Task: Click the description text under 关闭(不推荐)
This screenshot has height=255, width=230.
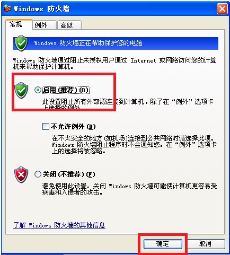Action: pyautogui.click(x=129, y=189)
